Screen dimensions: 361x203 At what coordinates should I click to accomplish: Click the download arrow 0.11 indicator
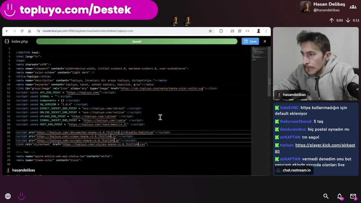(x=352, y=20)
